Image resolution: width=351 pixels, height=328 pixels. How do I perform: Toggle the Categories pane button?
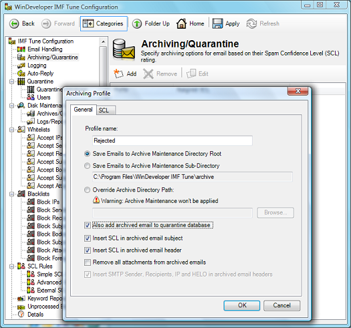104,23
